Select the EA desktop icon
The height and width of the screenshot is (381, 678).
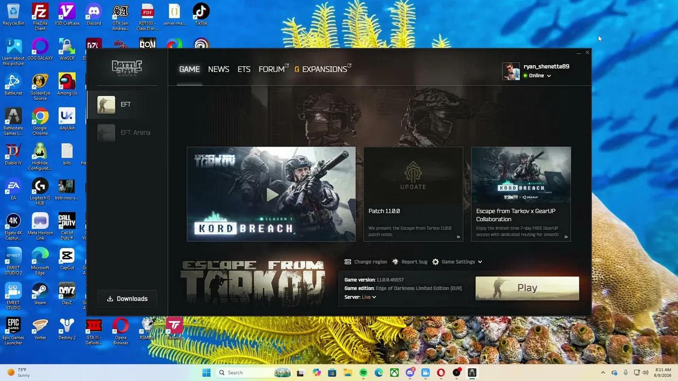[x=13, y=189]
